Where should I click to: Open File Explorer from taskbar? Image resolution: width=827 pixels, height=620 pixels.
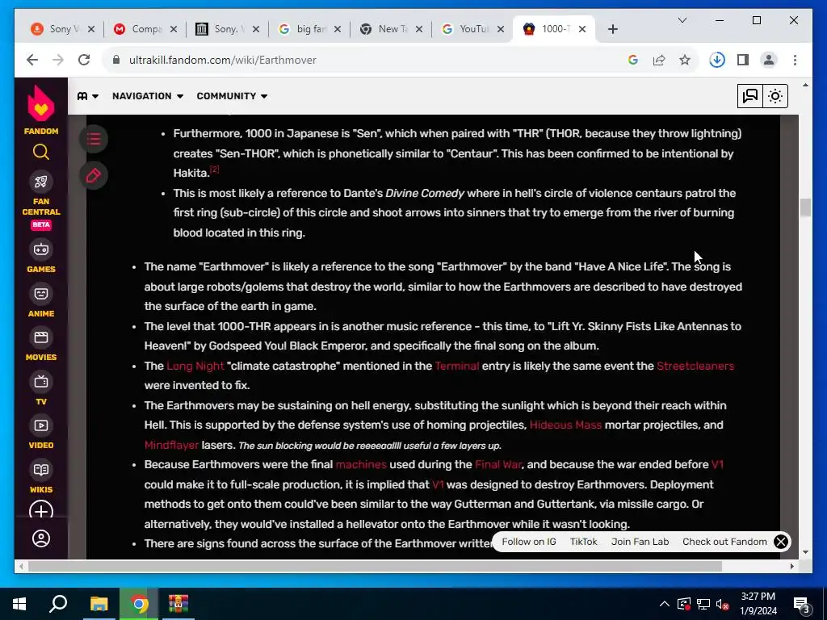[99, 604]
